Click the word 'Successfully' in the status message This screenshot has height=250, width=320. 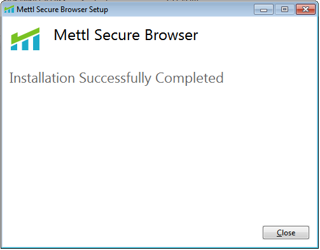(x=115, y=78)
